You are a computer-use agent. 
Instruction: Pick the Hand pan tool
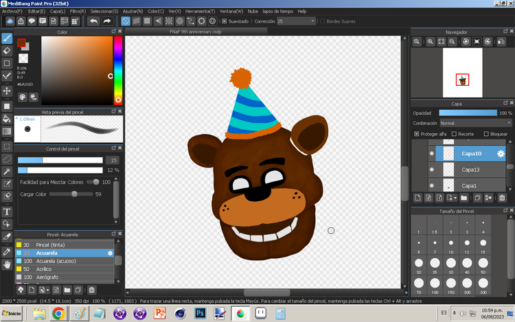(7, 263)
